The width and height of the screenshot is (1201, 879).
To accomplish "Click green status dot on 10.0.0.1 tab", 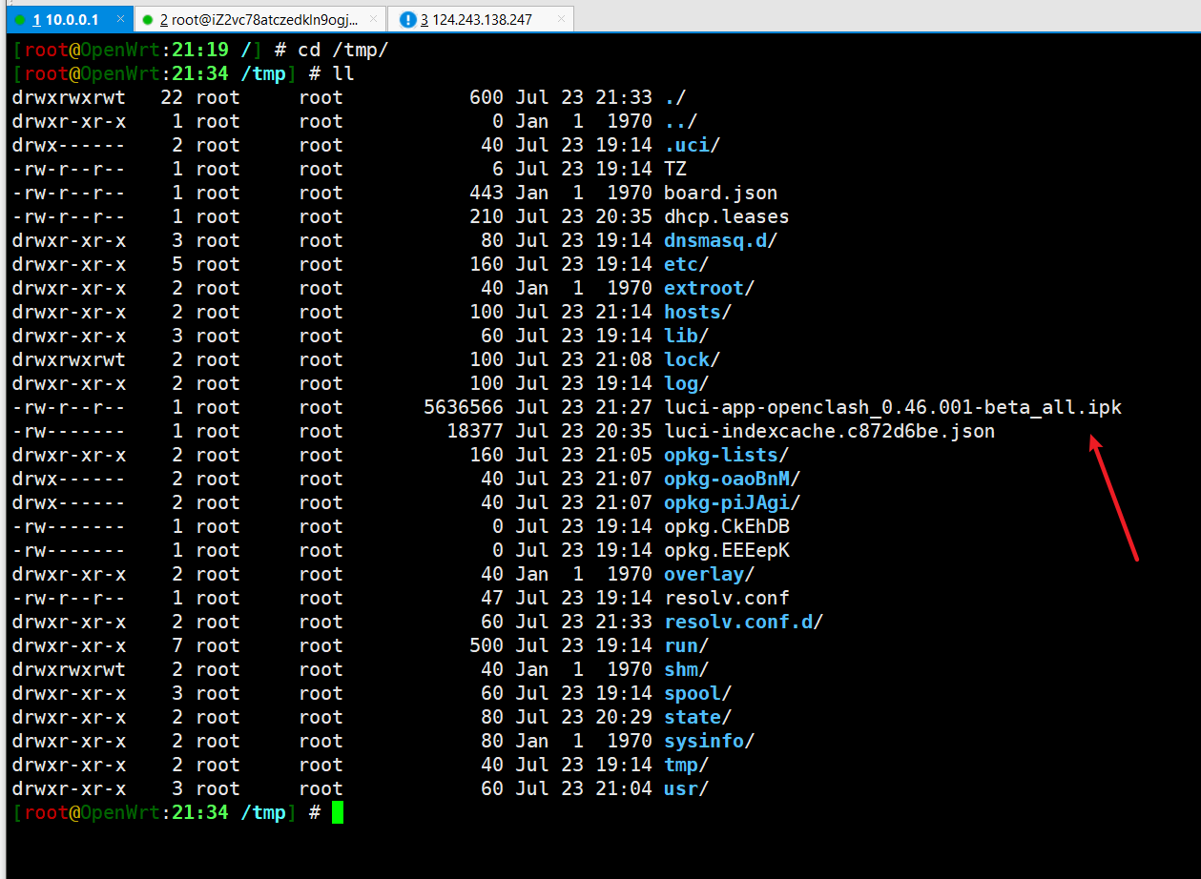I will coord(20,19).
